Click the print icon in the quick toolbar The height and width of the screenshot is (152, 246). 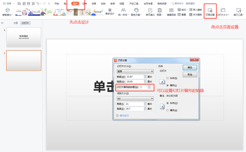pos(29,3)
